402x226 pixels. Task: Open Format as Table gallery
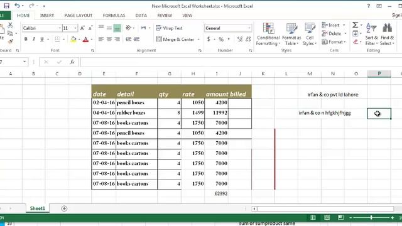tap(291, 34)
